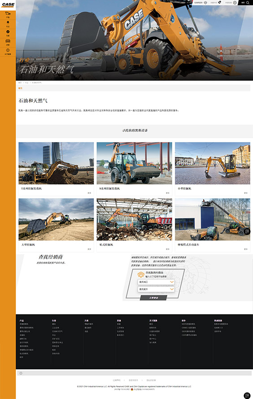Open the 关于凯斯 globe icon in sidebar
This screenshot has width=253, height=399.
8,50
